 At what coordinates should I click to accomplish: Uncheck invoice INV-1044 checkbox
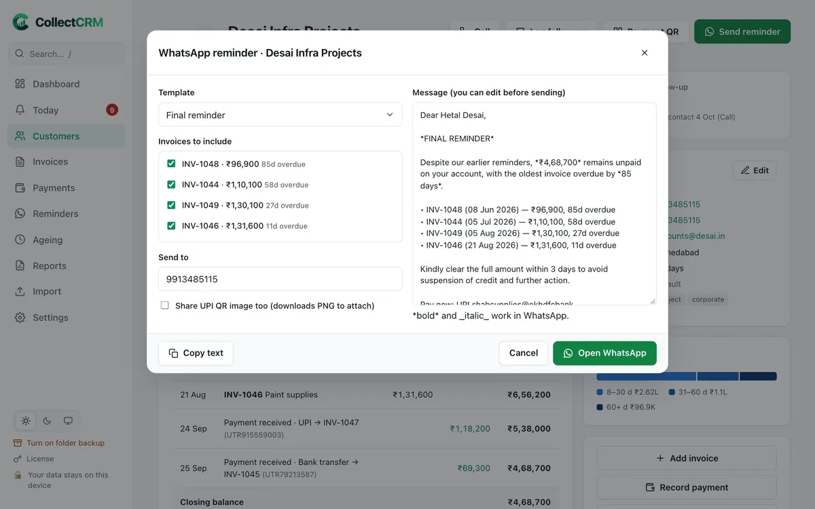coord(171,185)
